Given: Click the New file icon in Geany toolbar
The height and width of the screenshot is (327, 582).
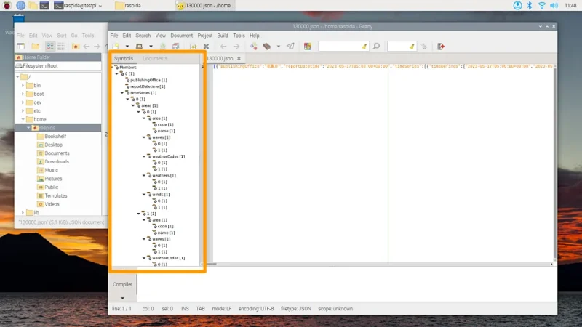Looking at the screenshot, I should (x=116, y=47).
